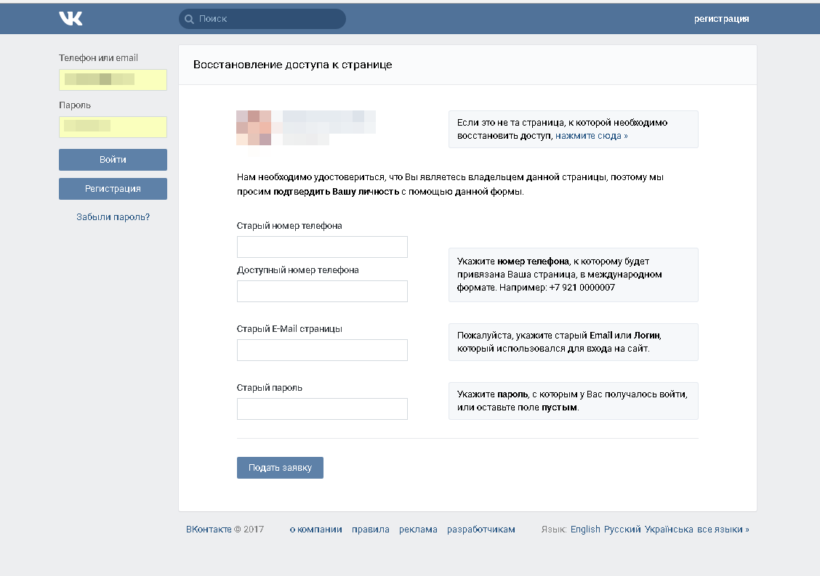Screen dimensions: 820x576
Task: Click the search magnifier icon
Action: pyautogui.click(x=189, y=19)
